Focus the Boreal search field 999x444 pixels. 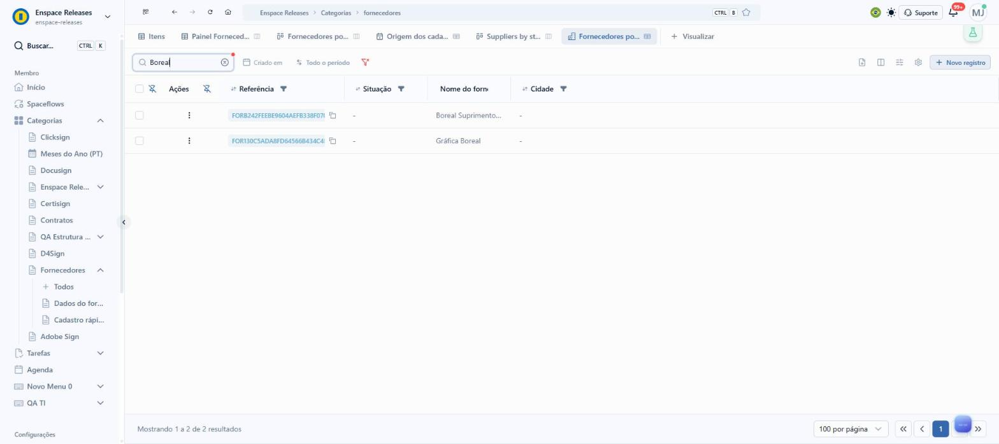point(183,62)
